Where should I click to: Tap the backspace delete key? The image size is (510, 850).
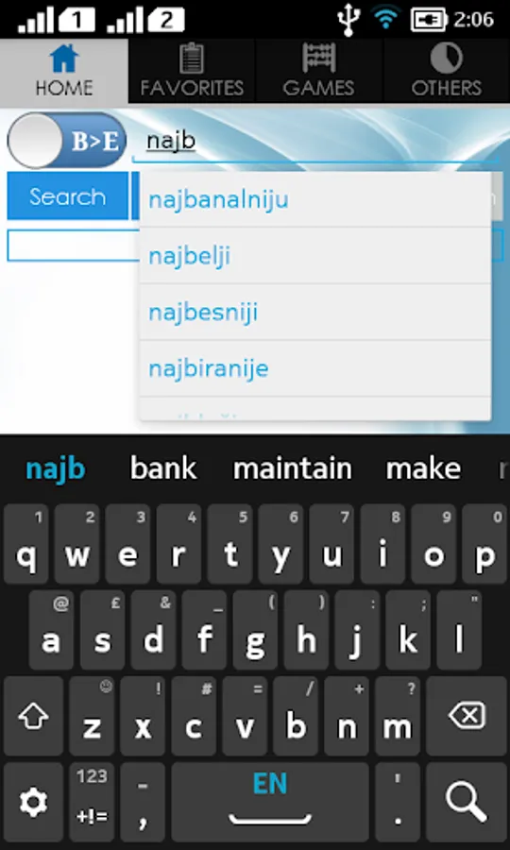tap(467, 716)
